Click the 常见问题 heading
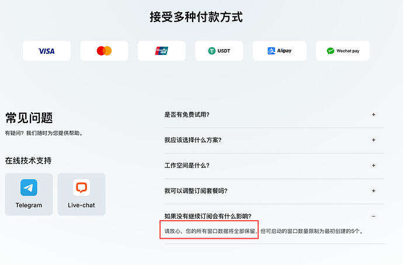Screen dimensions: 403x265 [x=29, y=118]
